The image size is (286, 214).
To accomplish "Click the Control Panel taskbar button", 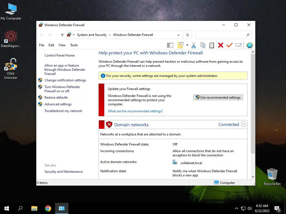I will point(62,208).
